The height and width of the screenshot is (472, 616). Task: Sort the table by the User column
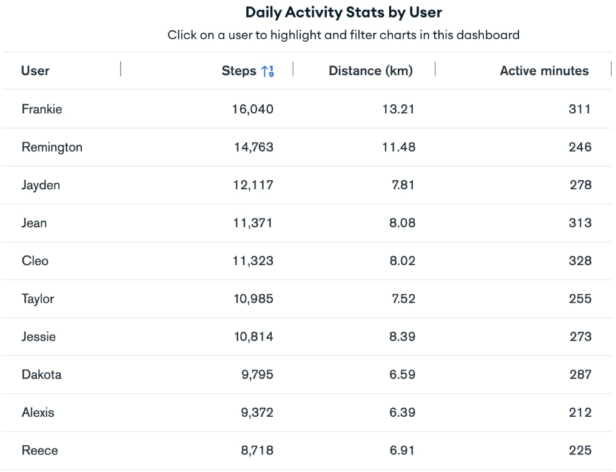35,71
